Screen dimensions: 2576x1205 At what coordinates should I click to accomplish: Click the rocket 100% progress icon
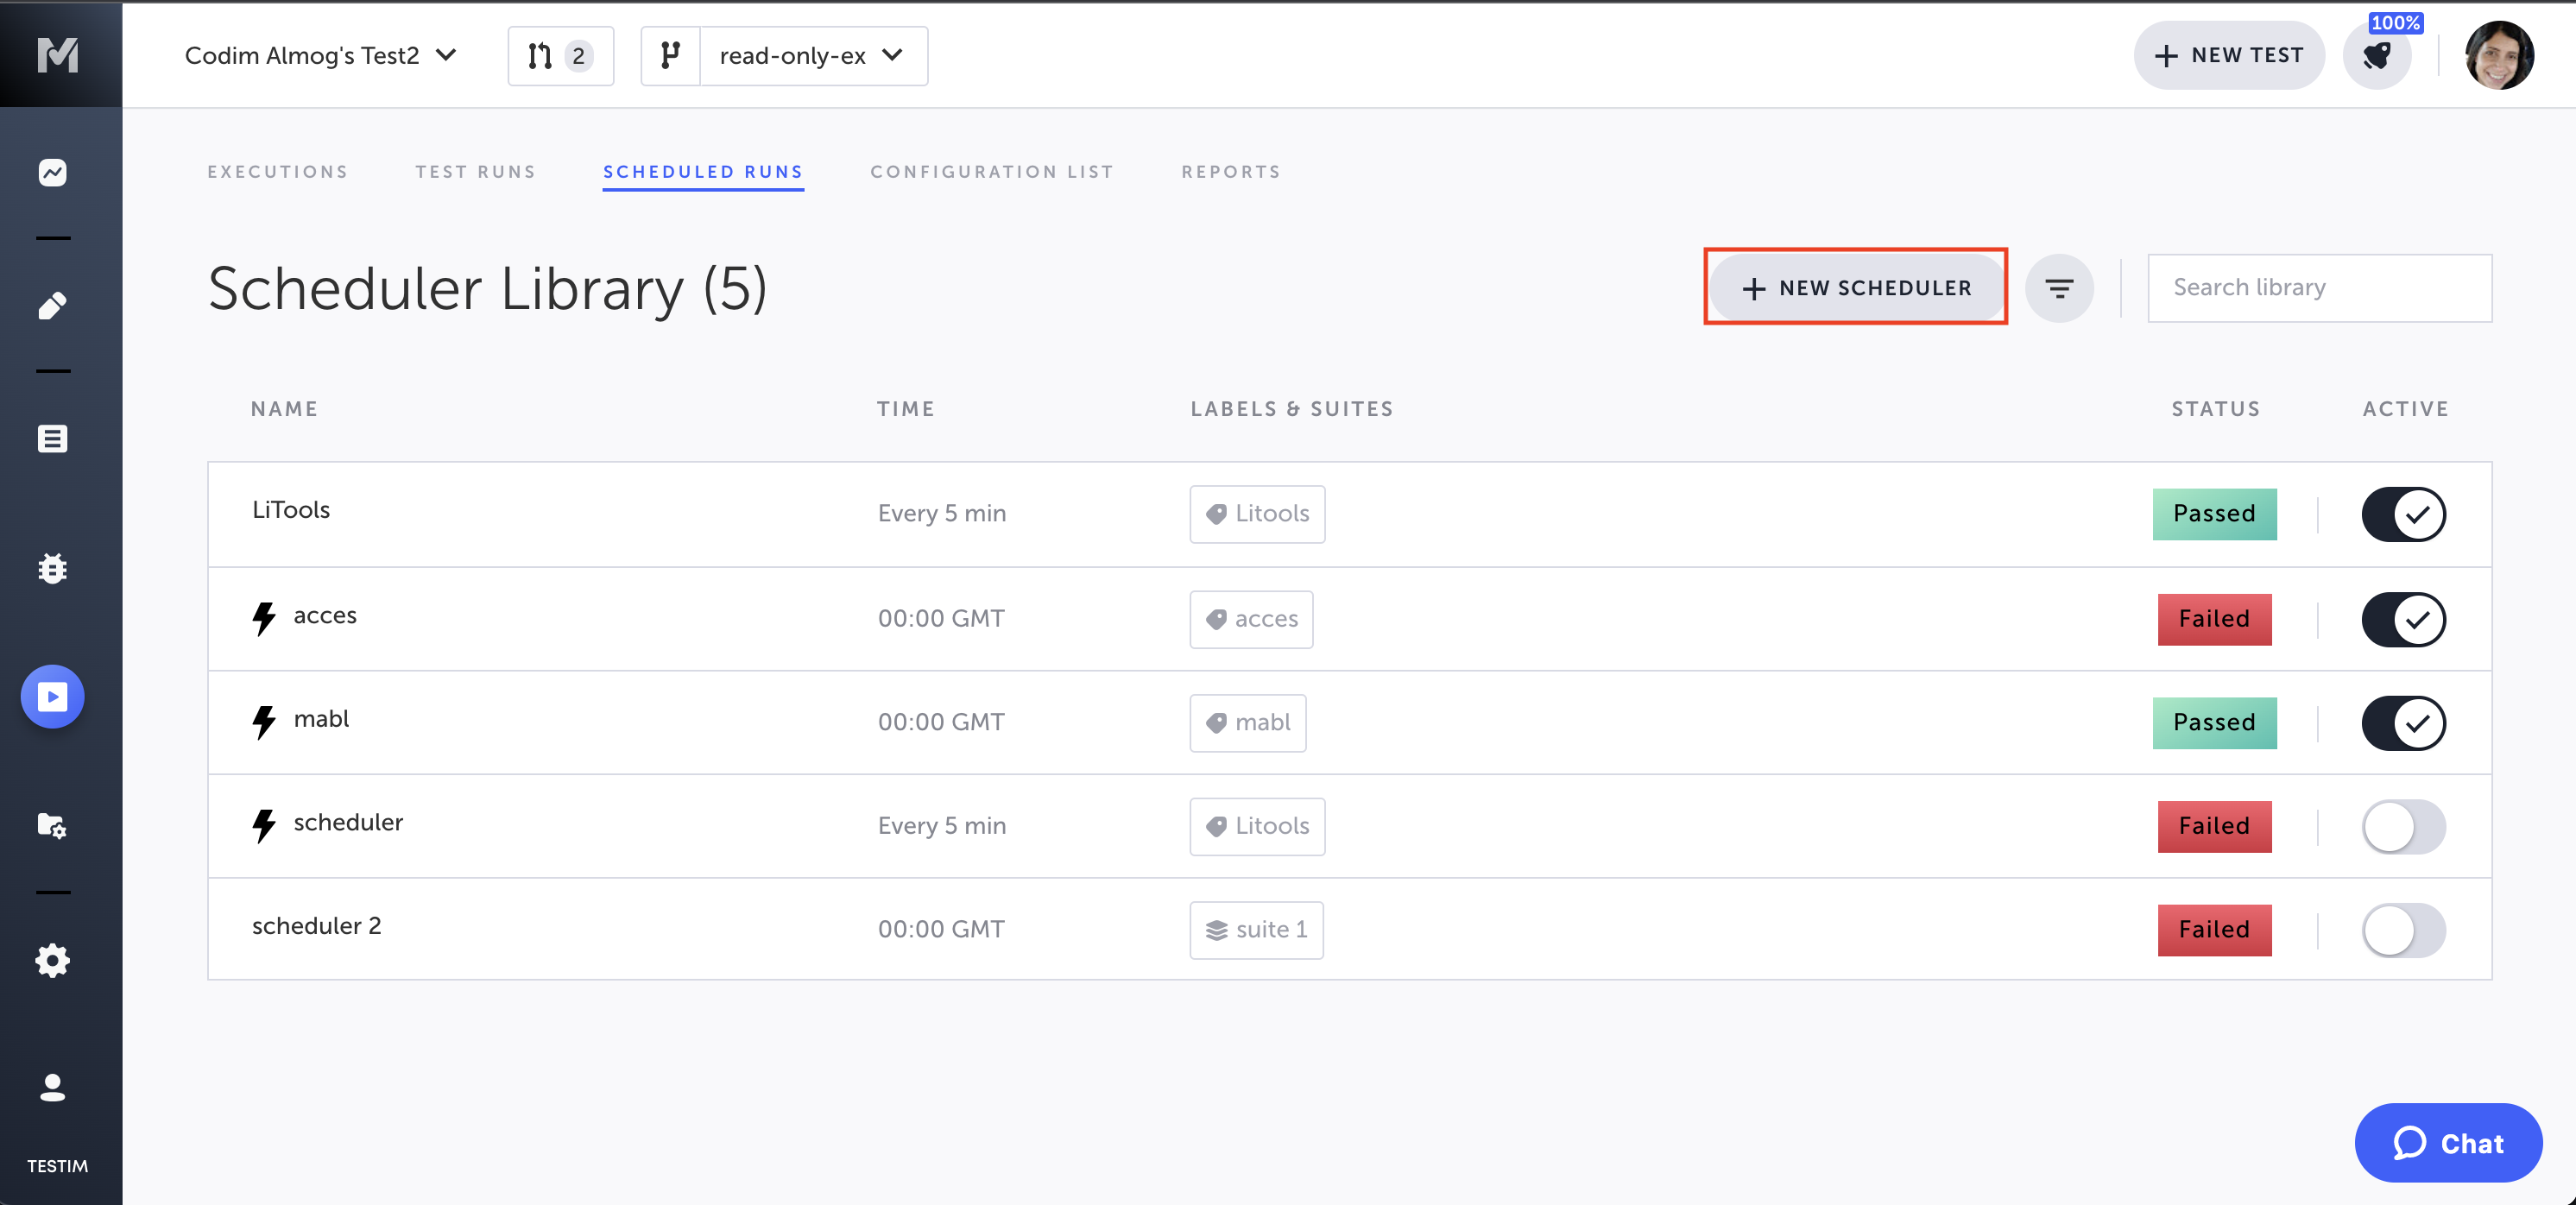2377,56
